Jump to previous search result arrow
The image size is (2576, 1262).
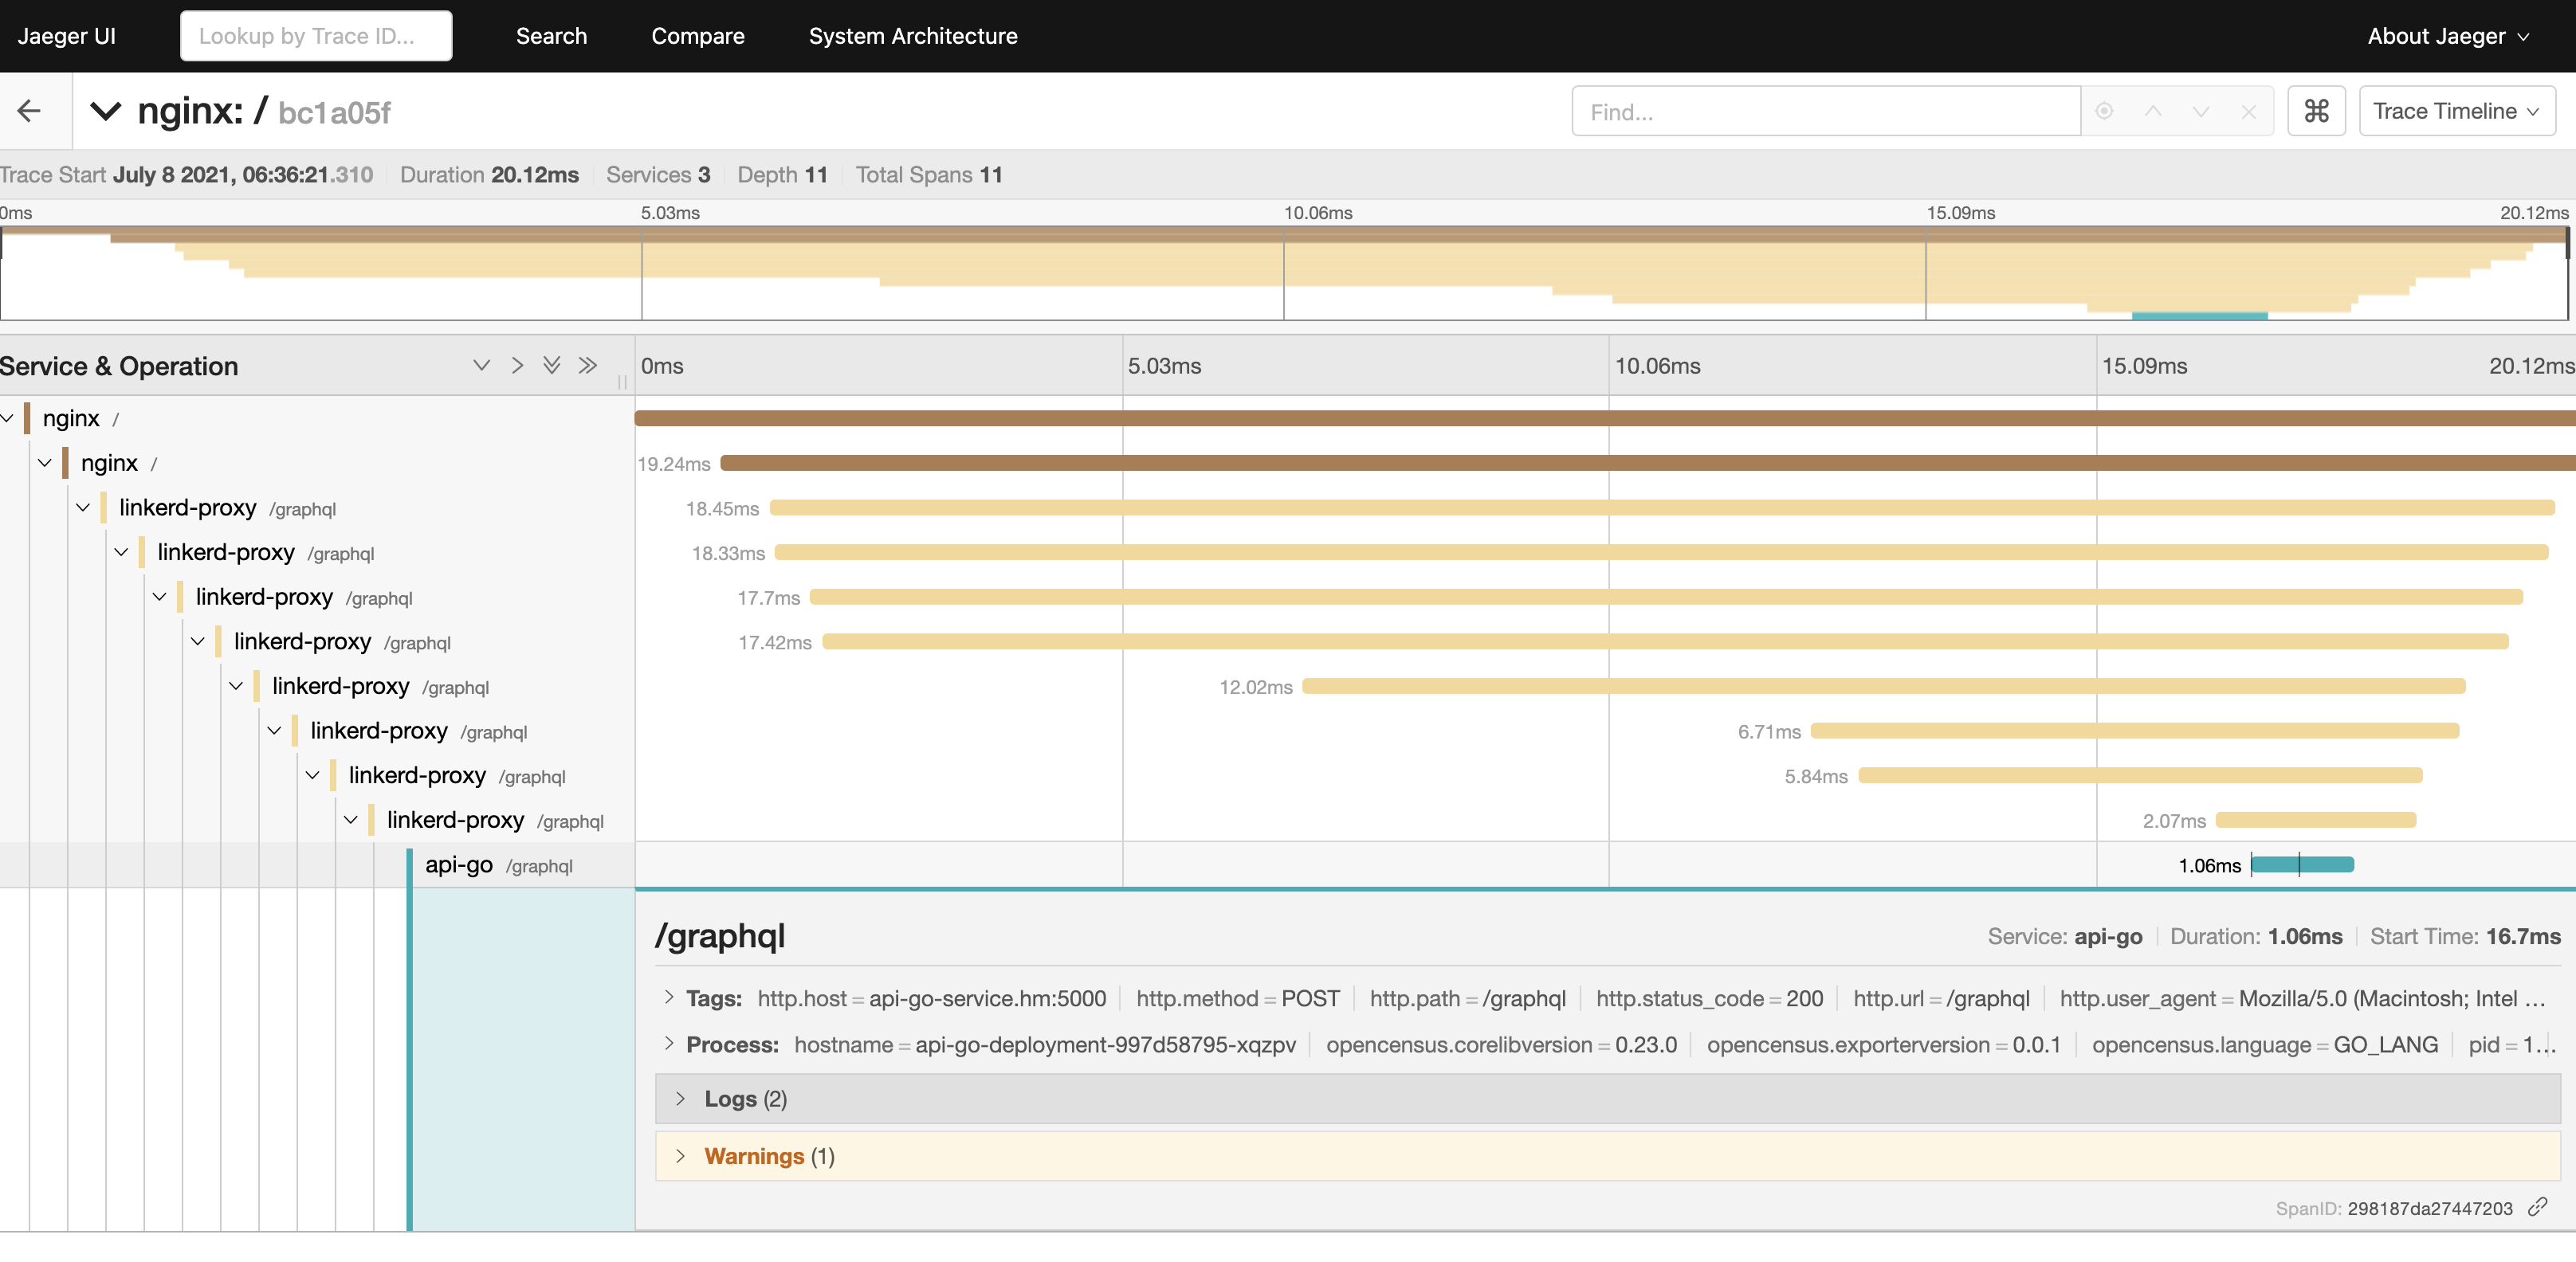pyautogui.click(x=2152, y=111)
